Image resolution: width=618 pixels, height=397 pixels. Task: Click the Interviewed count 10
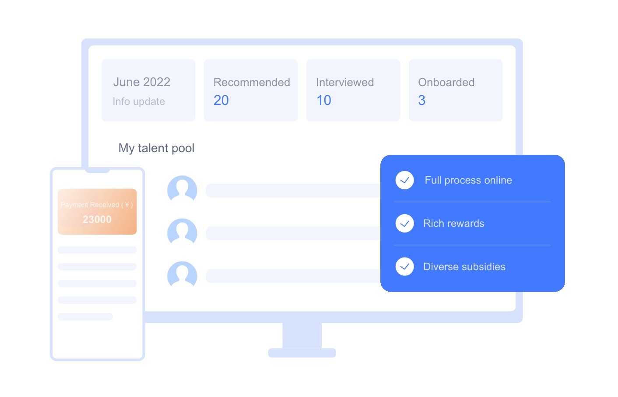pos(324,100)
